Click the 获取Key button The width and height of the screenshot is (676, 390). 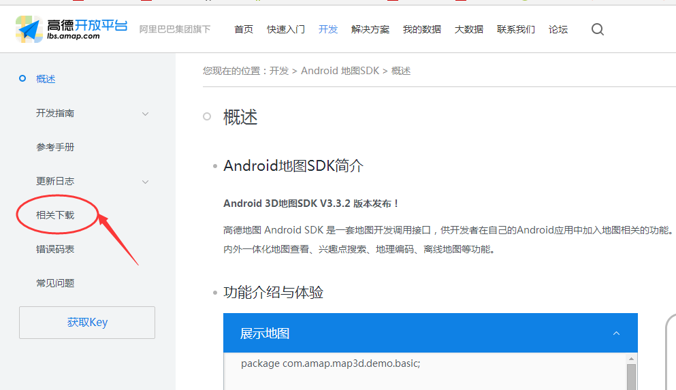click(87, 323)
